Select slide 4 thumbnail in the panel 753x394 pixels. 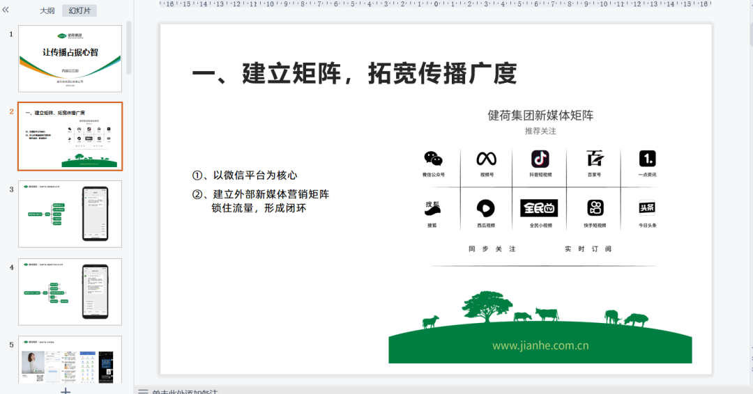point(70,292)
